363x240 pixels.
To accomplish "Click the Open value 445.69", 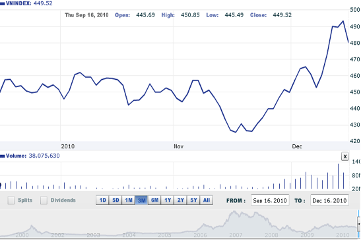I will [x=145, y=15].
